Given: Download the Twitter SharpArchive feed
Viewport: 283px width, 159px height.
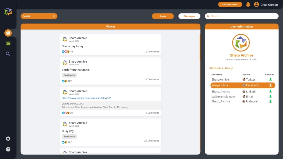Looking at the screenshot, I should (270, 79).
